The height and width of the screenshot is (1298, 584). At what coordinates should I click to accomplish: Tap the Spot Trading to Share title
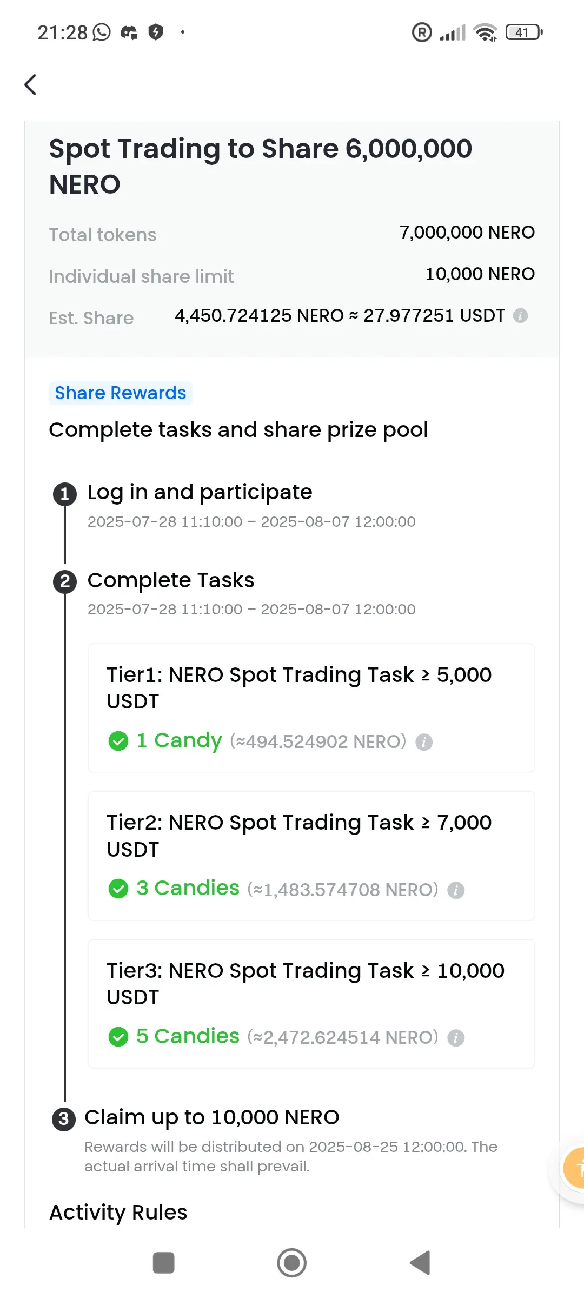[261, 166]
